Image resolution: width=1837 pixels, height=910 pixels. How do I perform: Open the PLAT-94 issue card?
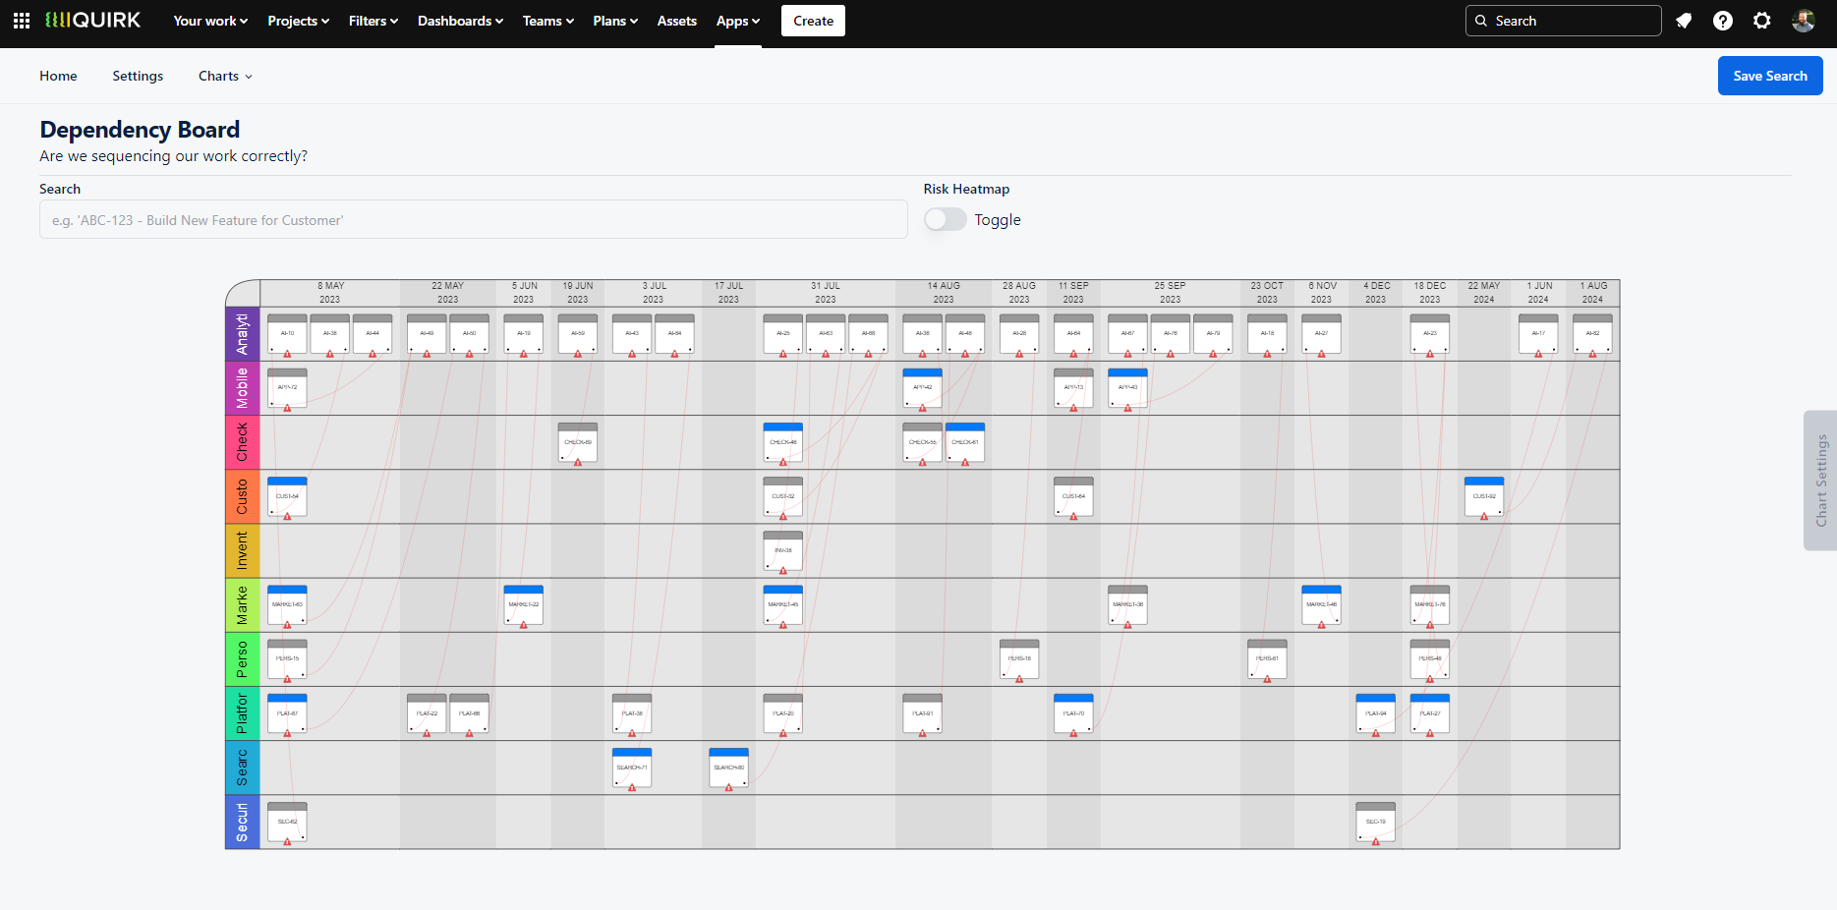1376,713
